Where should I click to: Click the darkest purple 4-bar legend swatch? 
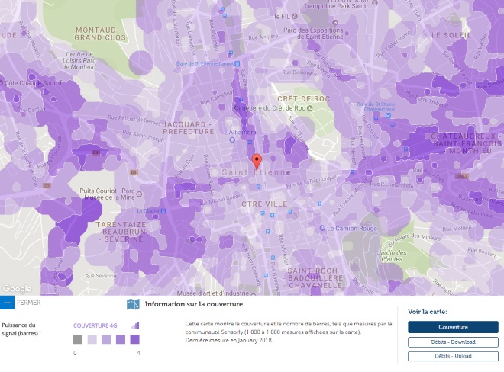tap(134, 339)
